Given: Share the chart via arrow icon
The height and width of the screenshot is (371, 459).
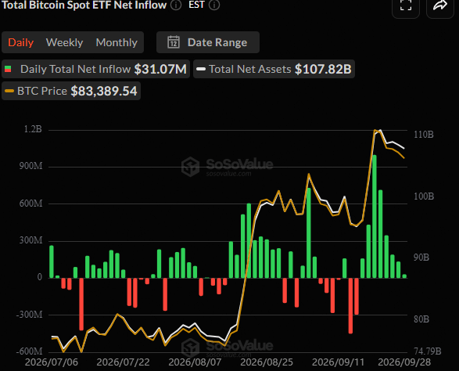Looking at the screenshot, I should click(440, 5).
